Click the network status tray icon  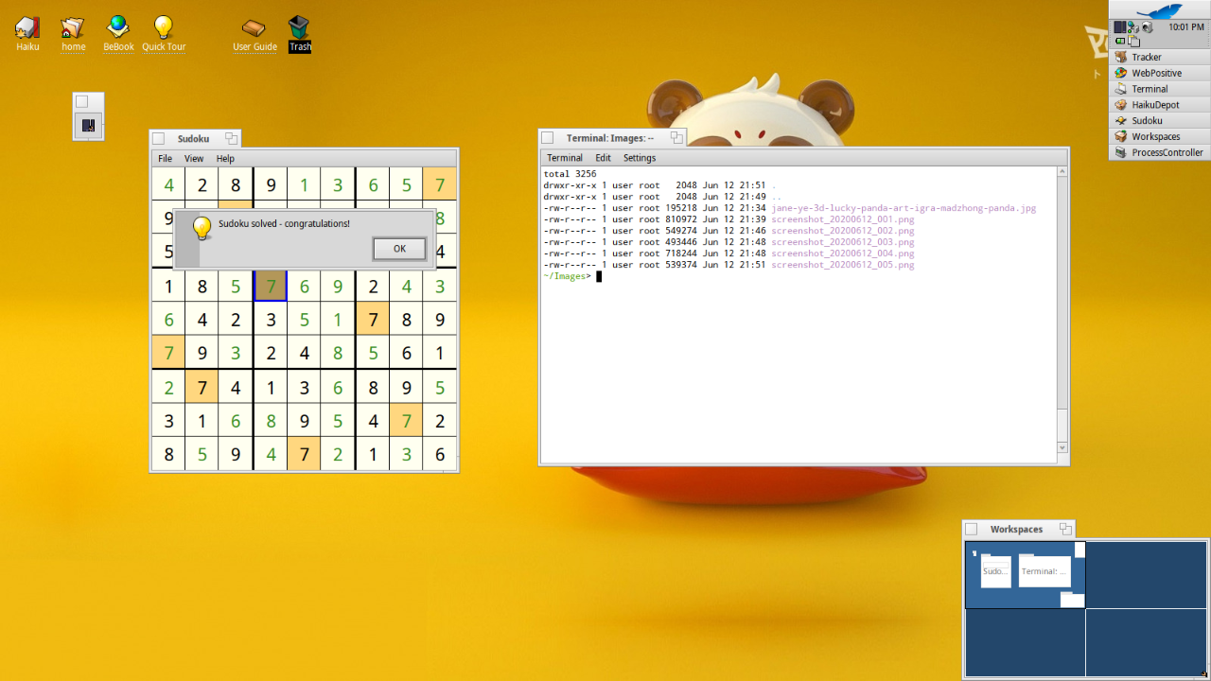(x=1132, y=27)
